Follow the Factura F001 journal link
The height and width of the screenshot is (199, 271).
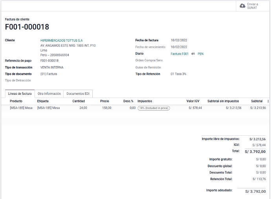pyautogui.click(x=179, y=54)
